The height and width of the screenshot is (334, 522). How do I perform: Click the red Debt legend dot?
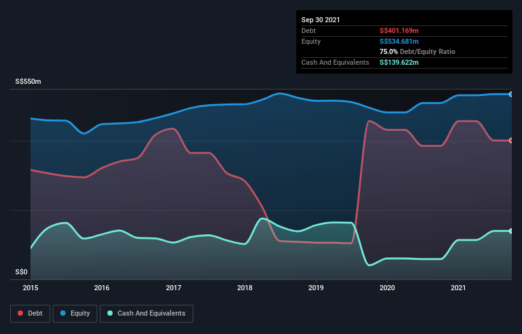click(x=20, y=313)
